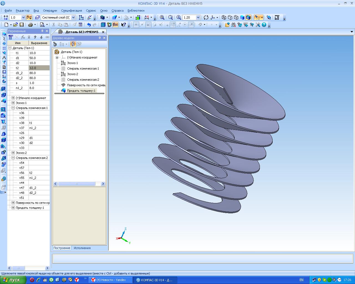Screen dimensions: 355x284
Task: Save the current part
Action: [21, 25]
